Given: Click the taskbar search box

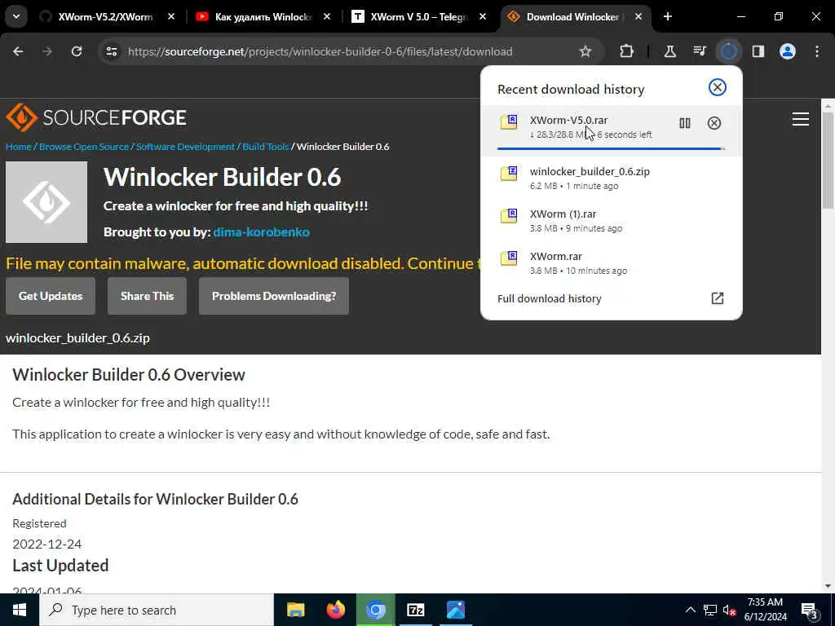Looking at the screenshot, I should click(157, 610).
